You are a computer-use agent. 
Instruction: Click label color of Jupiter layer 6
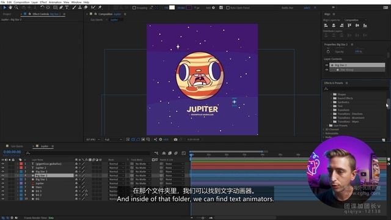(x=21, y=183)
